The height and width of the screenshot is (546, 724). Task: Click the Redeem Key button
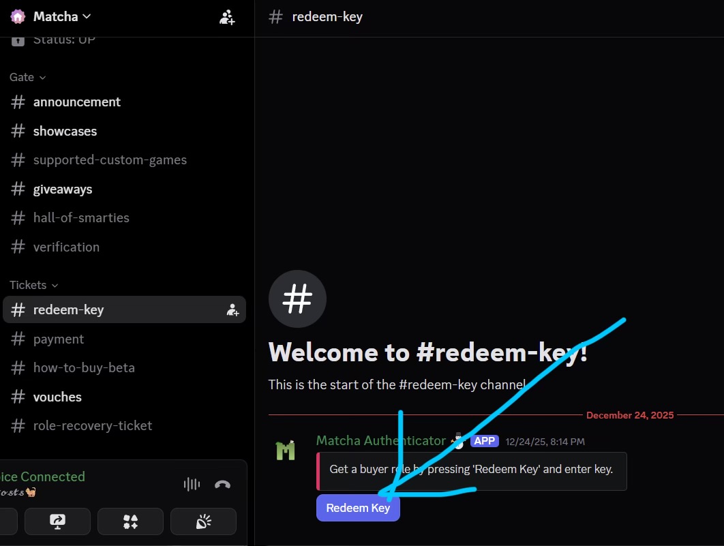(358, 508)
